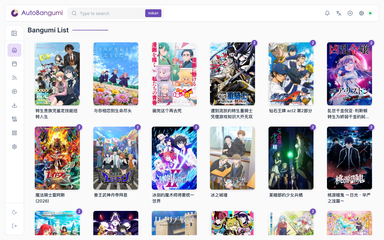Open the 遭到流放的转生重骑士 poster
This screenshot has height=240, width=384.
click(232, 74)
